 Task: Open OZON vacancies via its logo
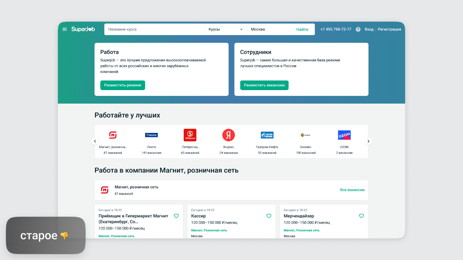(344, 135)
